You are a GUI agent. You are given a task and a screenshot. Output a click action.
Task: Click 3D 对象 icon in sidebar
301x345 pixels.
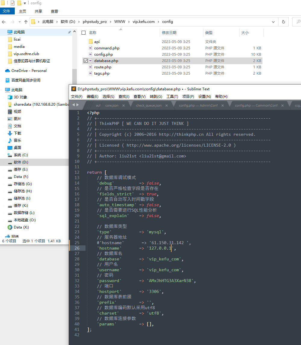pos(10,97)
